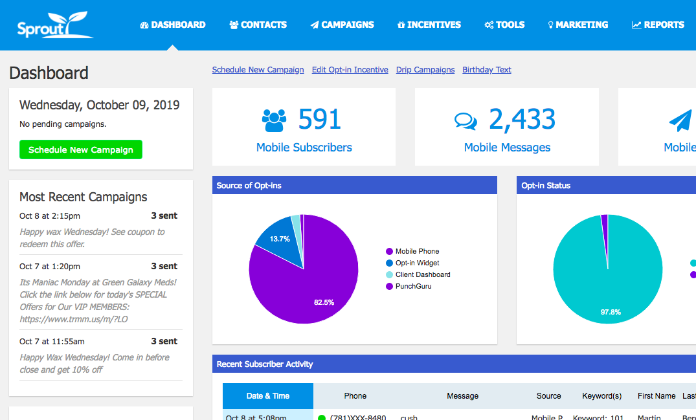This screenshot has width=696, height=420.
Task: Click the First Name column header
Action: 657,395
